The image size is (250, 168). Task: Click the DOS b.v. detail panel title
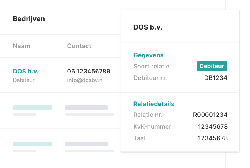[148, 27]
